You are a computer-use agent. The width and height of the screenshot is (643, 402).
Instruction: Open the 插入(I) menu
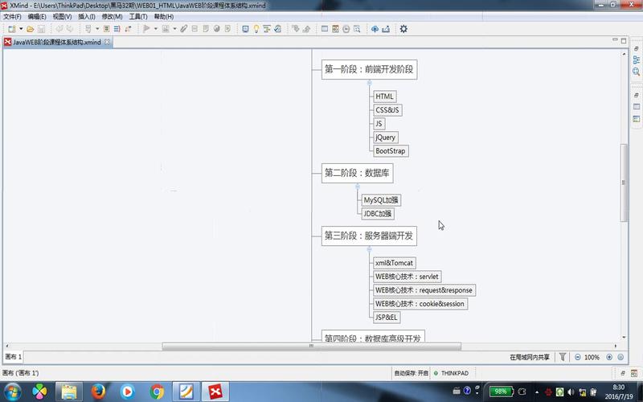(x=86, y=16)
